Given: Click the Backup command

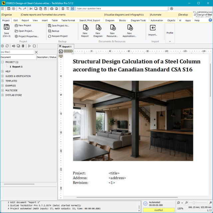Looking at the screenshot, I should tap(54, 31).
